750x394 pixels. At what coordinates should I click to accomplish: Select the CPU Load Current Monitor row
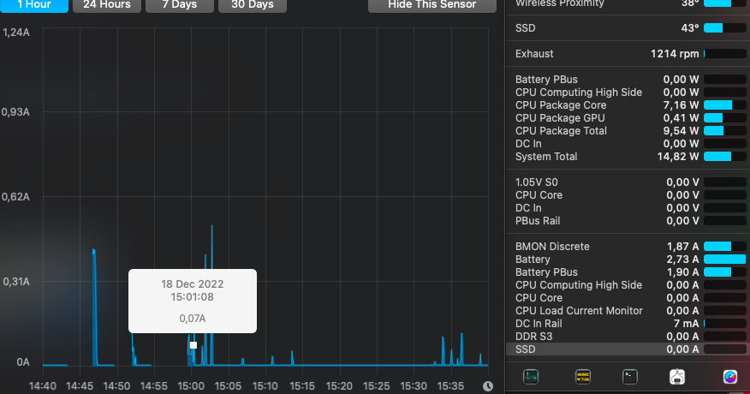628,311
